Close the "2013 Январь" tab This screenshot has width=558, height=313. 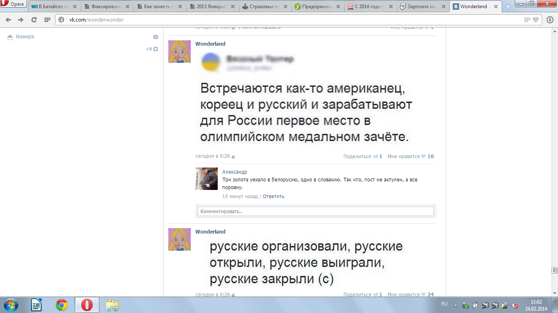[234, 7]
